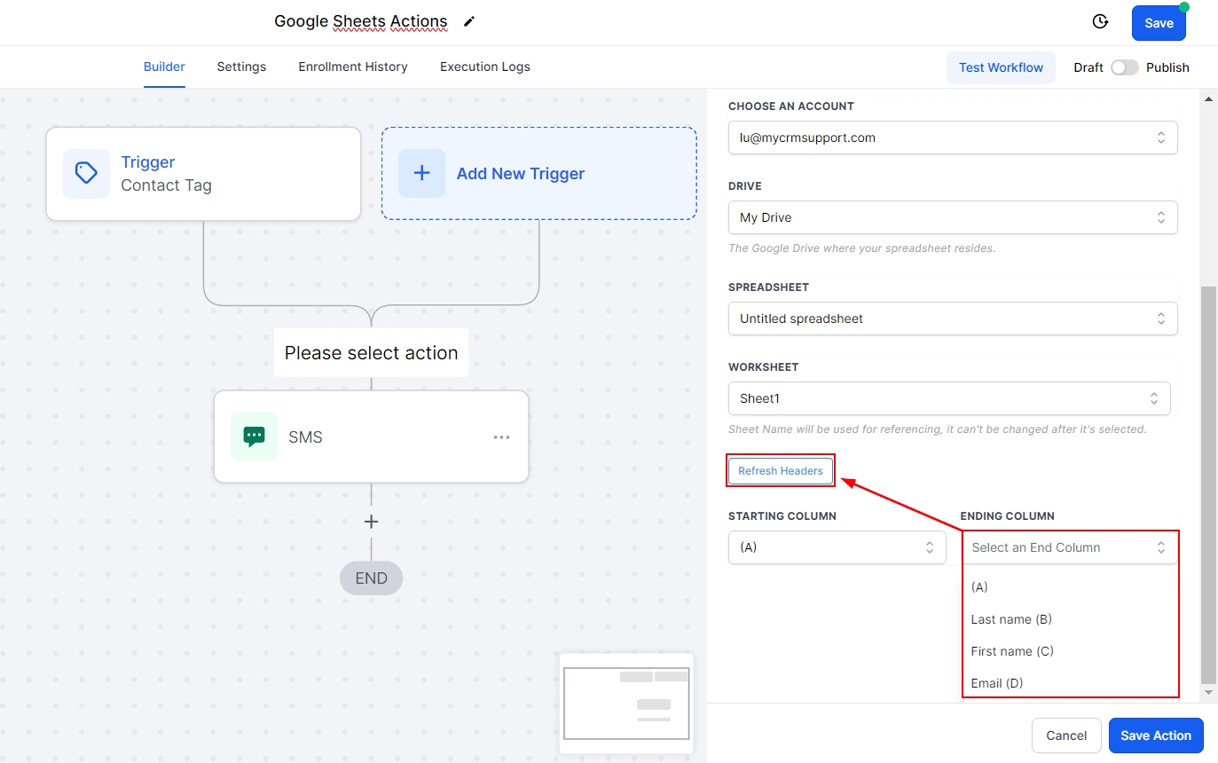Click the plus icon in Add New Trigger
1218x763 pixels.
click(x=422, y=173)
